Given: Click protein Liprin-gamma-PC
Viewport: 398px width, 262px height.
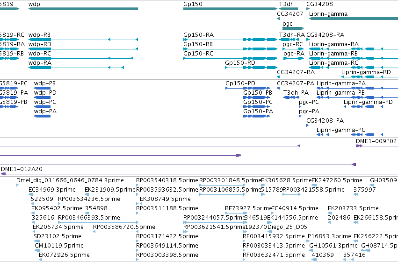Looking at the screenshot, I should (x=340, y=130).
